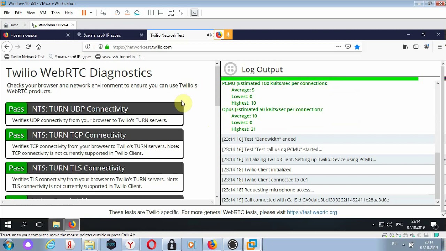View the secure connection padlock details
The image size is (446, 251).
point(107,47)
